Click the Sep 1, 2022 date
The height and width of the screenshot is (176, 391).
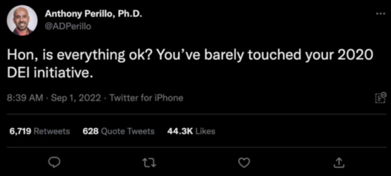[76, 98]
